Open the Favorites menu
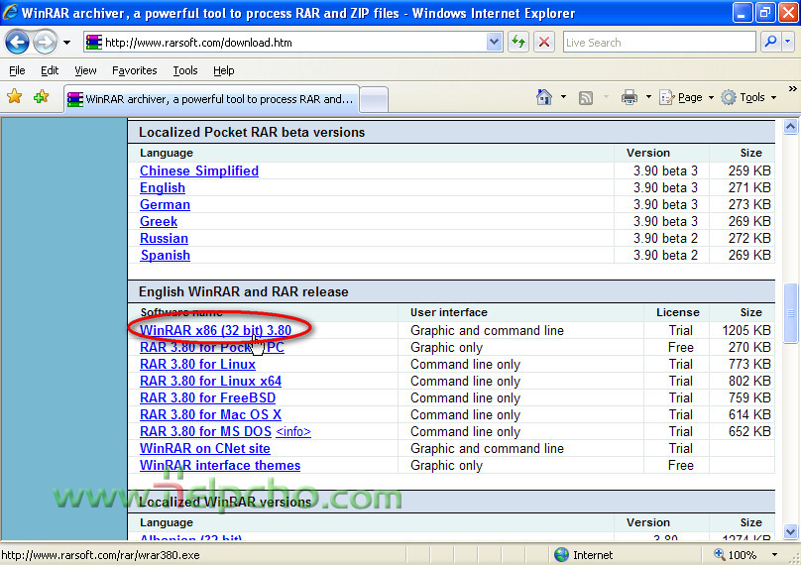 [x=135, y=70]
